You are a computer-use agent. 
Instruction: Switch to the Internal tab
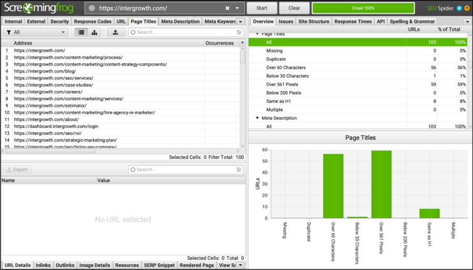click(13, 21)
